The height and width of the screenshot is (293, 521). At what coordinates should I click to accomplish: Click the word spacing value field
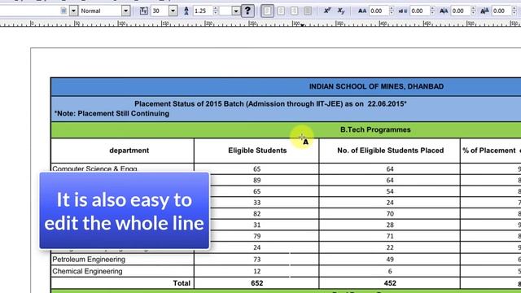(419, 11)
